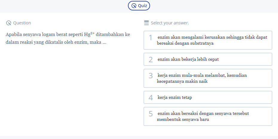
Task: Click the number 3 on third answer
Action: click(x=151, y=76)
